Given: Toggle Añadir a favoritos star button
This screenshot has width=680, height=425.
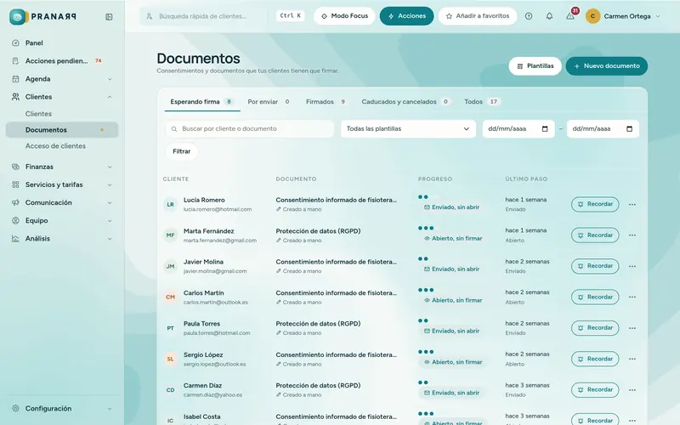Looking at the screenshot, I should [x=478, y=16].
